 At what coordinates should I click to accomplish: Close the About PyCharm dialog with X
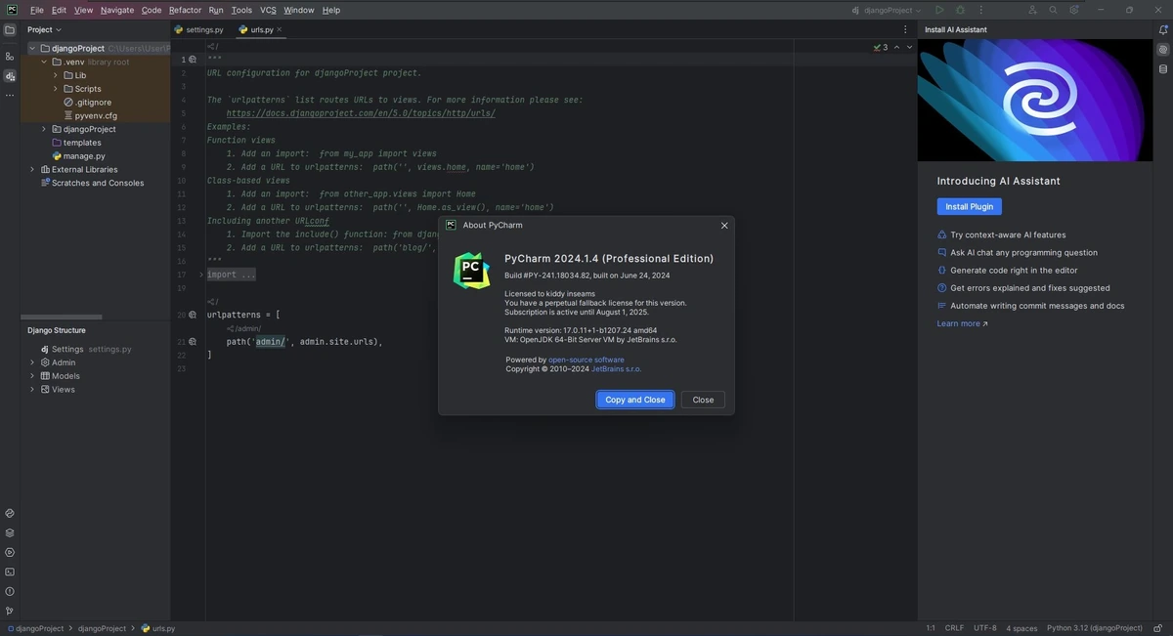tap(724, 225)
